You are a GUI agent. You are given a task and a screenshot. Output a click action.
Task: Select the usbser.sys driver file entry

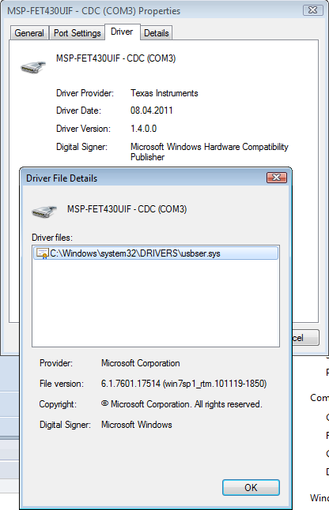click(x=156, y=253)
